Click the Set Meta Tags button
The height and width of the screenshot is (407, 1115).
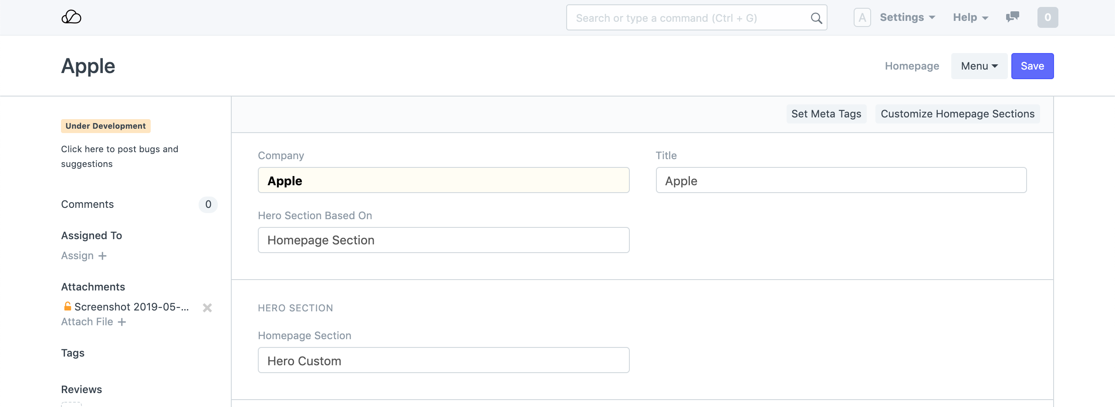coord(826,114)
